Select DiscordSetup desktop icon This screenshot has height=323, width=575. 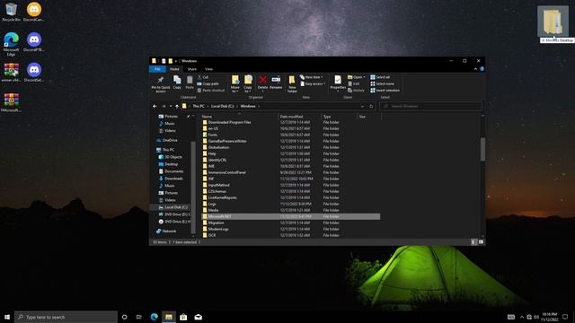coord(34,72)
